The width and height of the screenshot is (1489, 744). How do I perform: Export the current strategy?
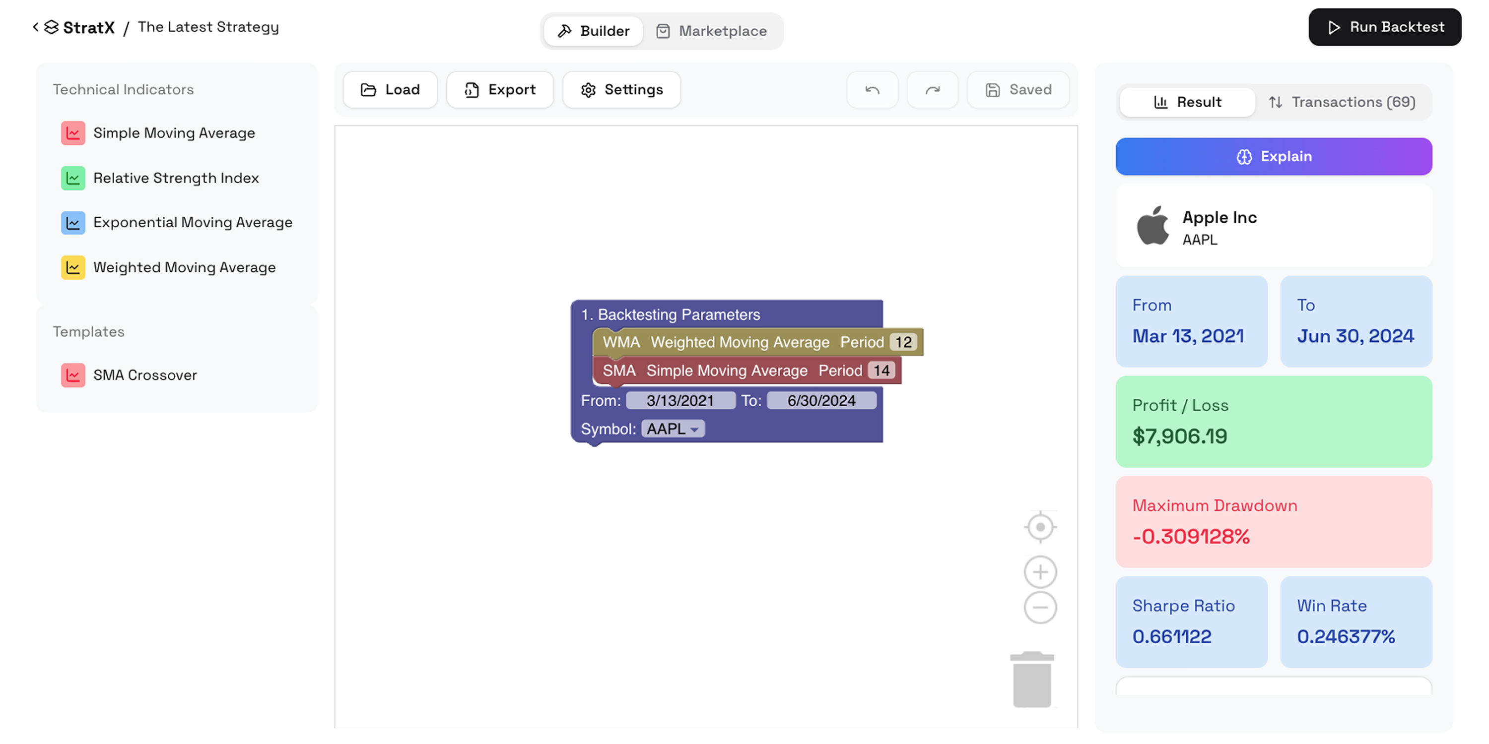pyautogui.click(x=500, y=90)
